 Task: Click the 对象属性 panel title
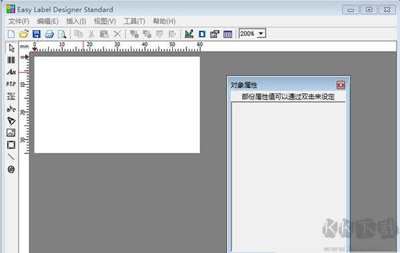click(244, 85)
